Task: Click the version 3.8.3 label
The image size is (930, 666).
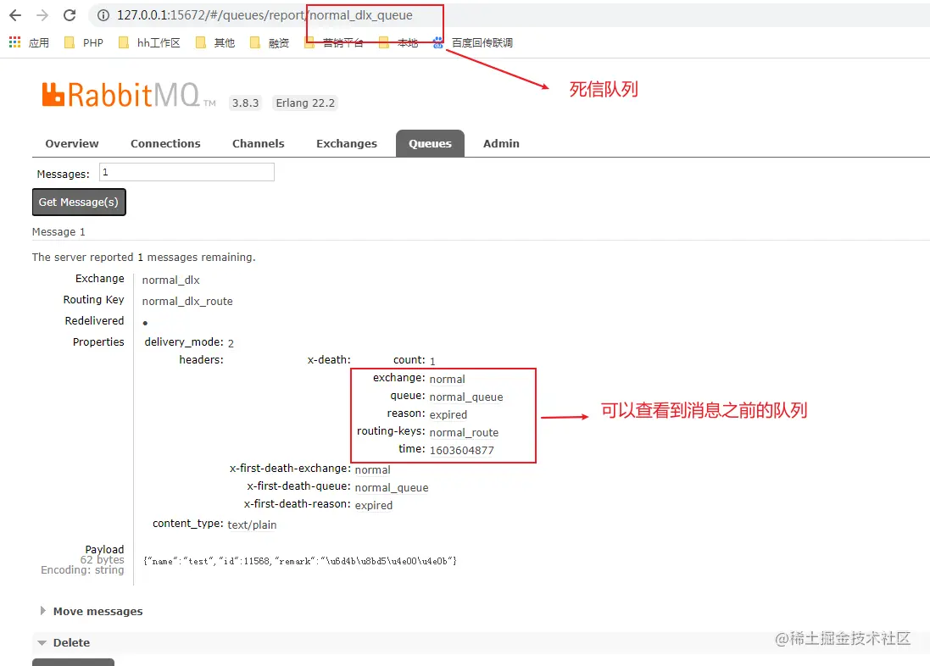Action: [246, 103]
